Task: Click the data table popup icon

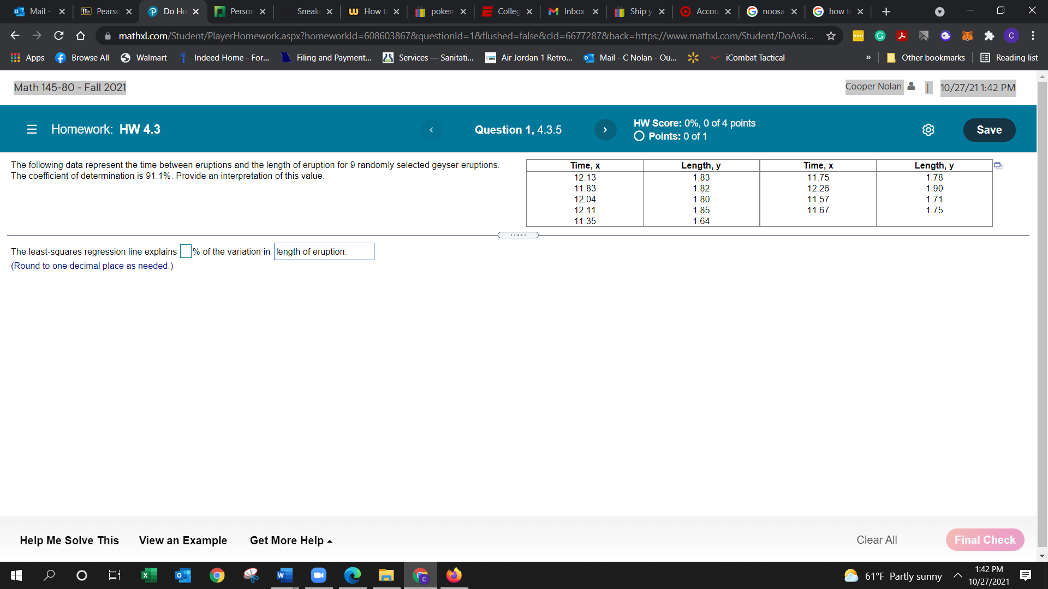Action: pyautogui.click(x=998, y=166)
